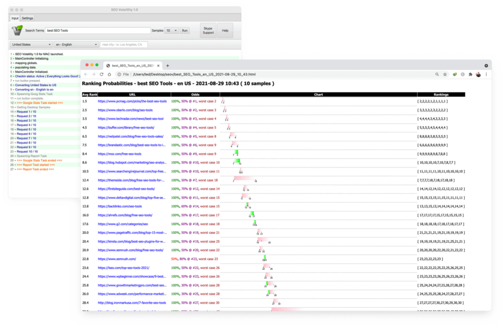Image resolution: width=504 pixels, height=325 pixels.
Task: Open the backlinko.com seo-tools link
Action: [120, 206]
